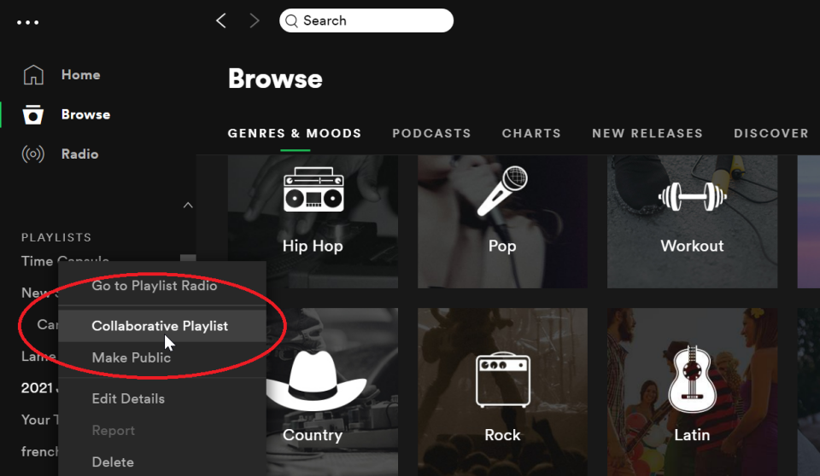Click inside the Search input field
Screen dimensions: 820x476
tap(366, 21)
